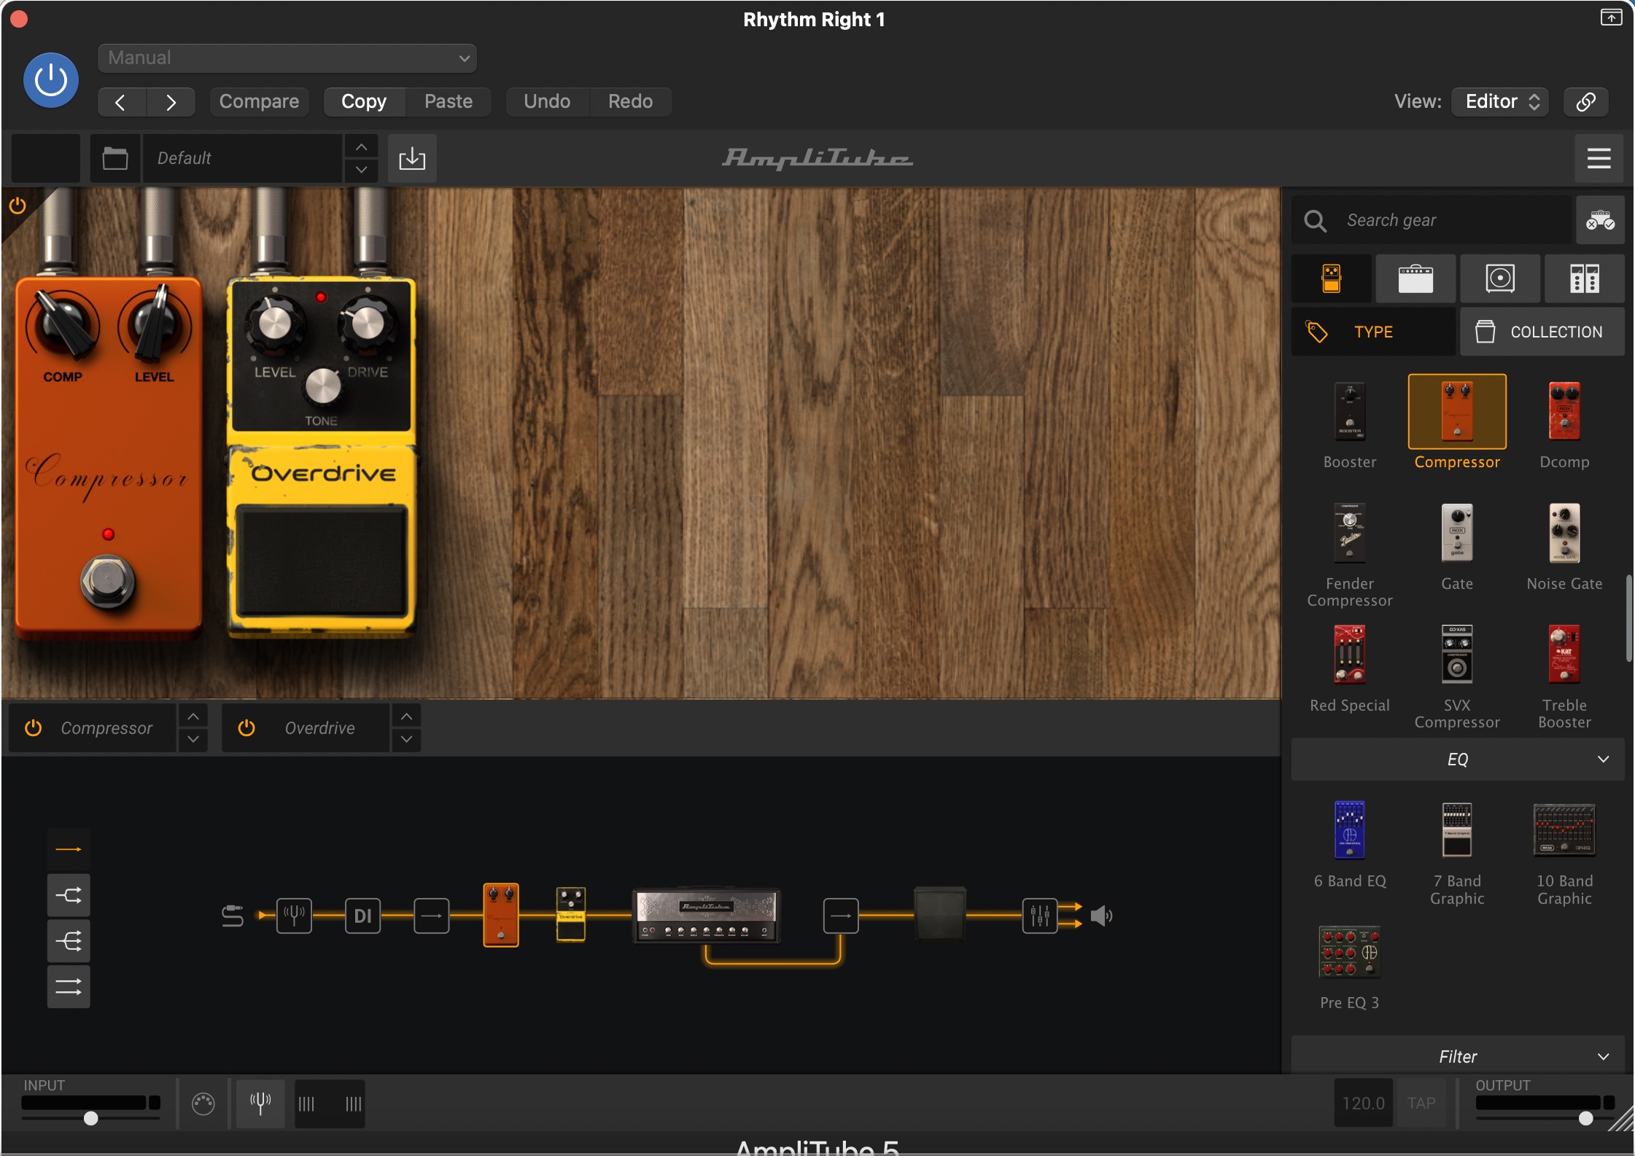Toggle the Compressor slot power button
Image resolution: width=1635 pixels, height=1156 pixels.
(x=34, y=727)
